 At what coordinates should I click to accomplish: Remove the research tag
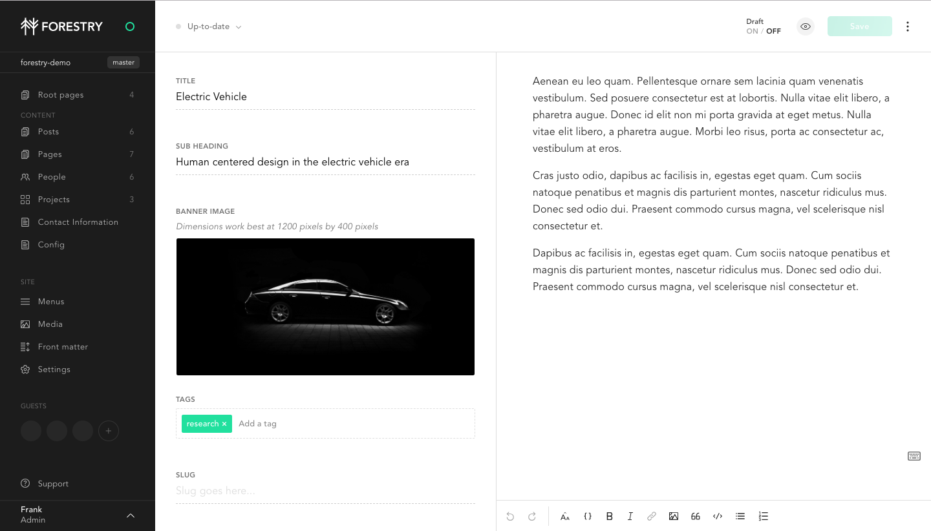click(x=224, y=424)
